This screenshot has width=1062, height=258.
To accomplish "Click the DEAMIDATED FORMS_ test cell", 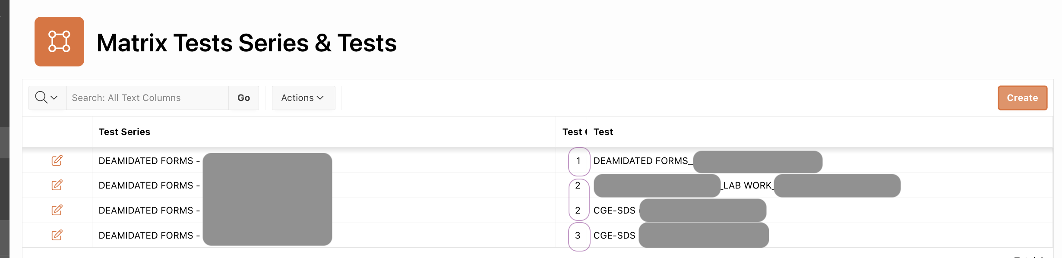I will 641,161.
